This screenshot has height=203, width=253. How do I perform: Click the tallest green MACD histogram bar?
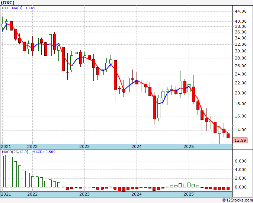(7, 171)
